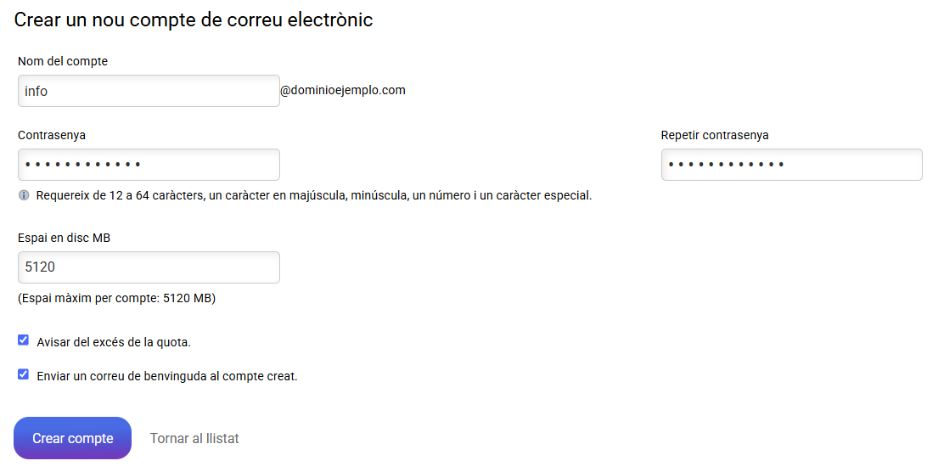Click the 'Espai màxim per compte' note
This screenshot has width=944, height=472.
click(x=116, y=298)
